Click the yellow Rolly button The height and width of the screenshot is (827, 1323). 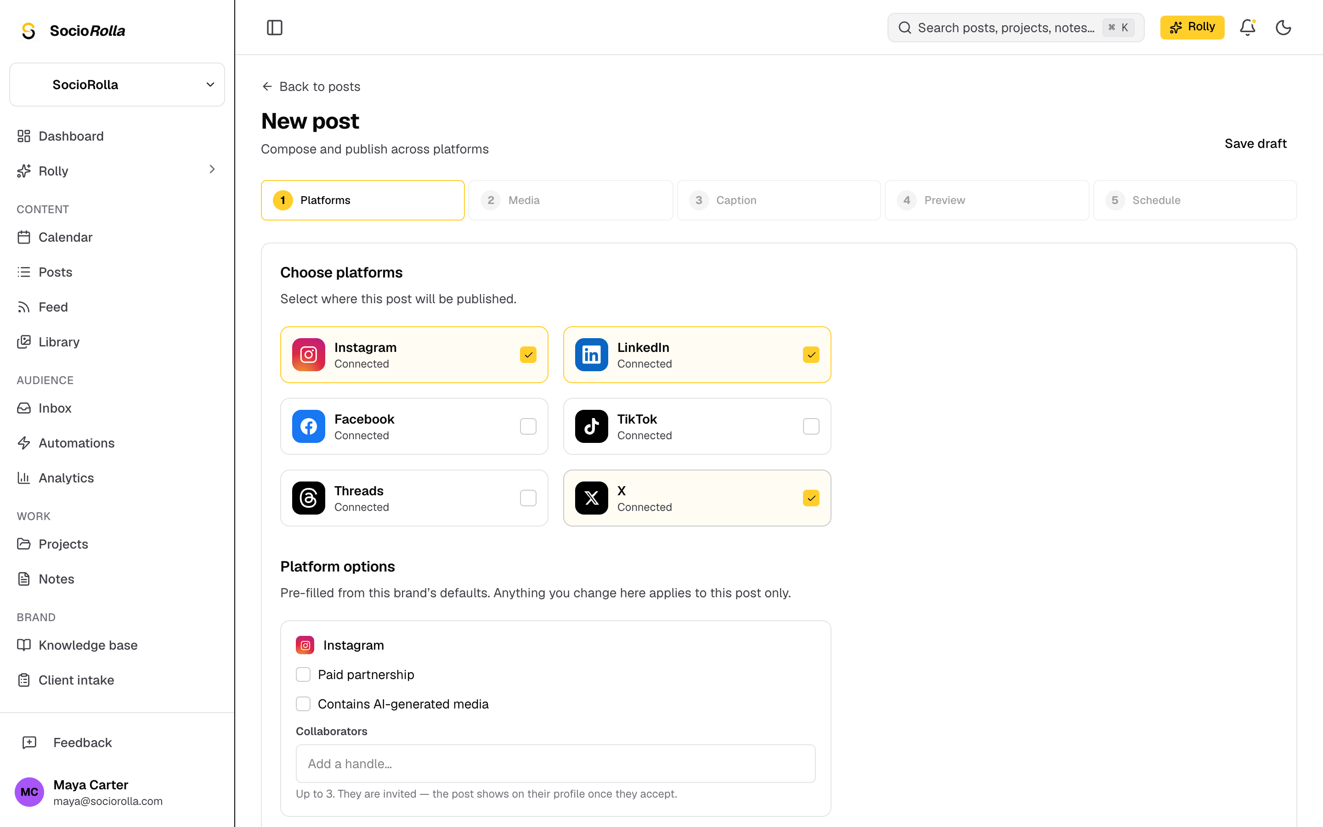(1192, 28)
